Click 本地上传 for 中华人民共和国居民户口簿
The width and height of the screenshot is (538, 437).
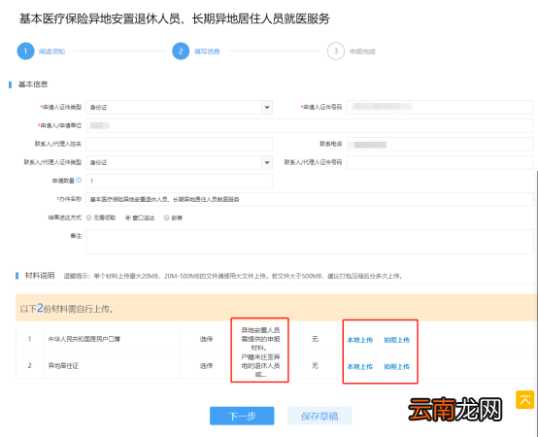click(359, 340)
